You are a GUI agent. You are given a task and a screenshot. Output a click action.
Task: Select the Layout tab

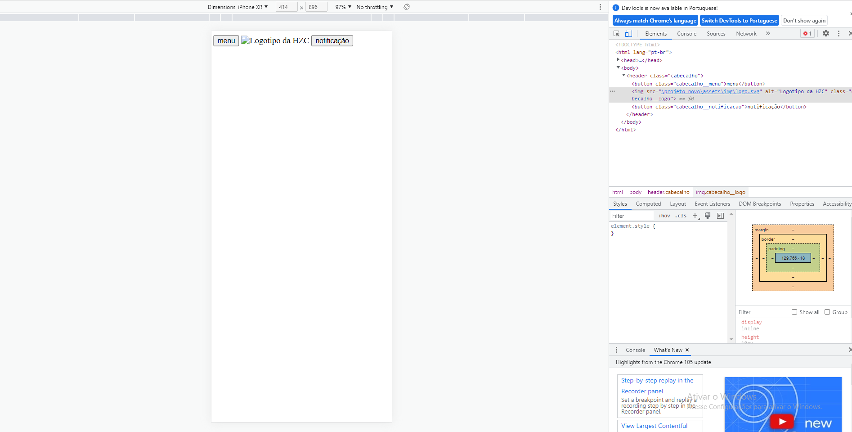click(x=678, y=204)
